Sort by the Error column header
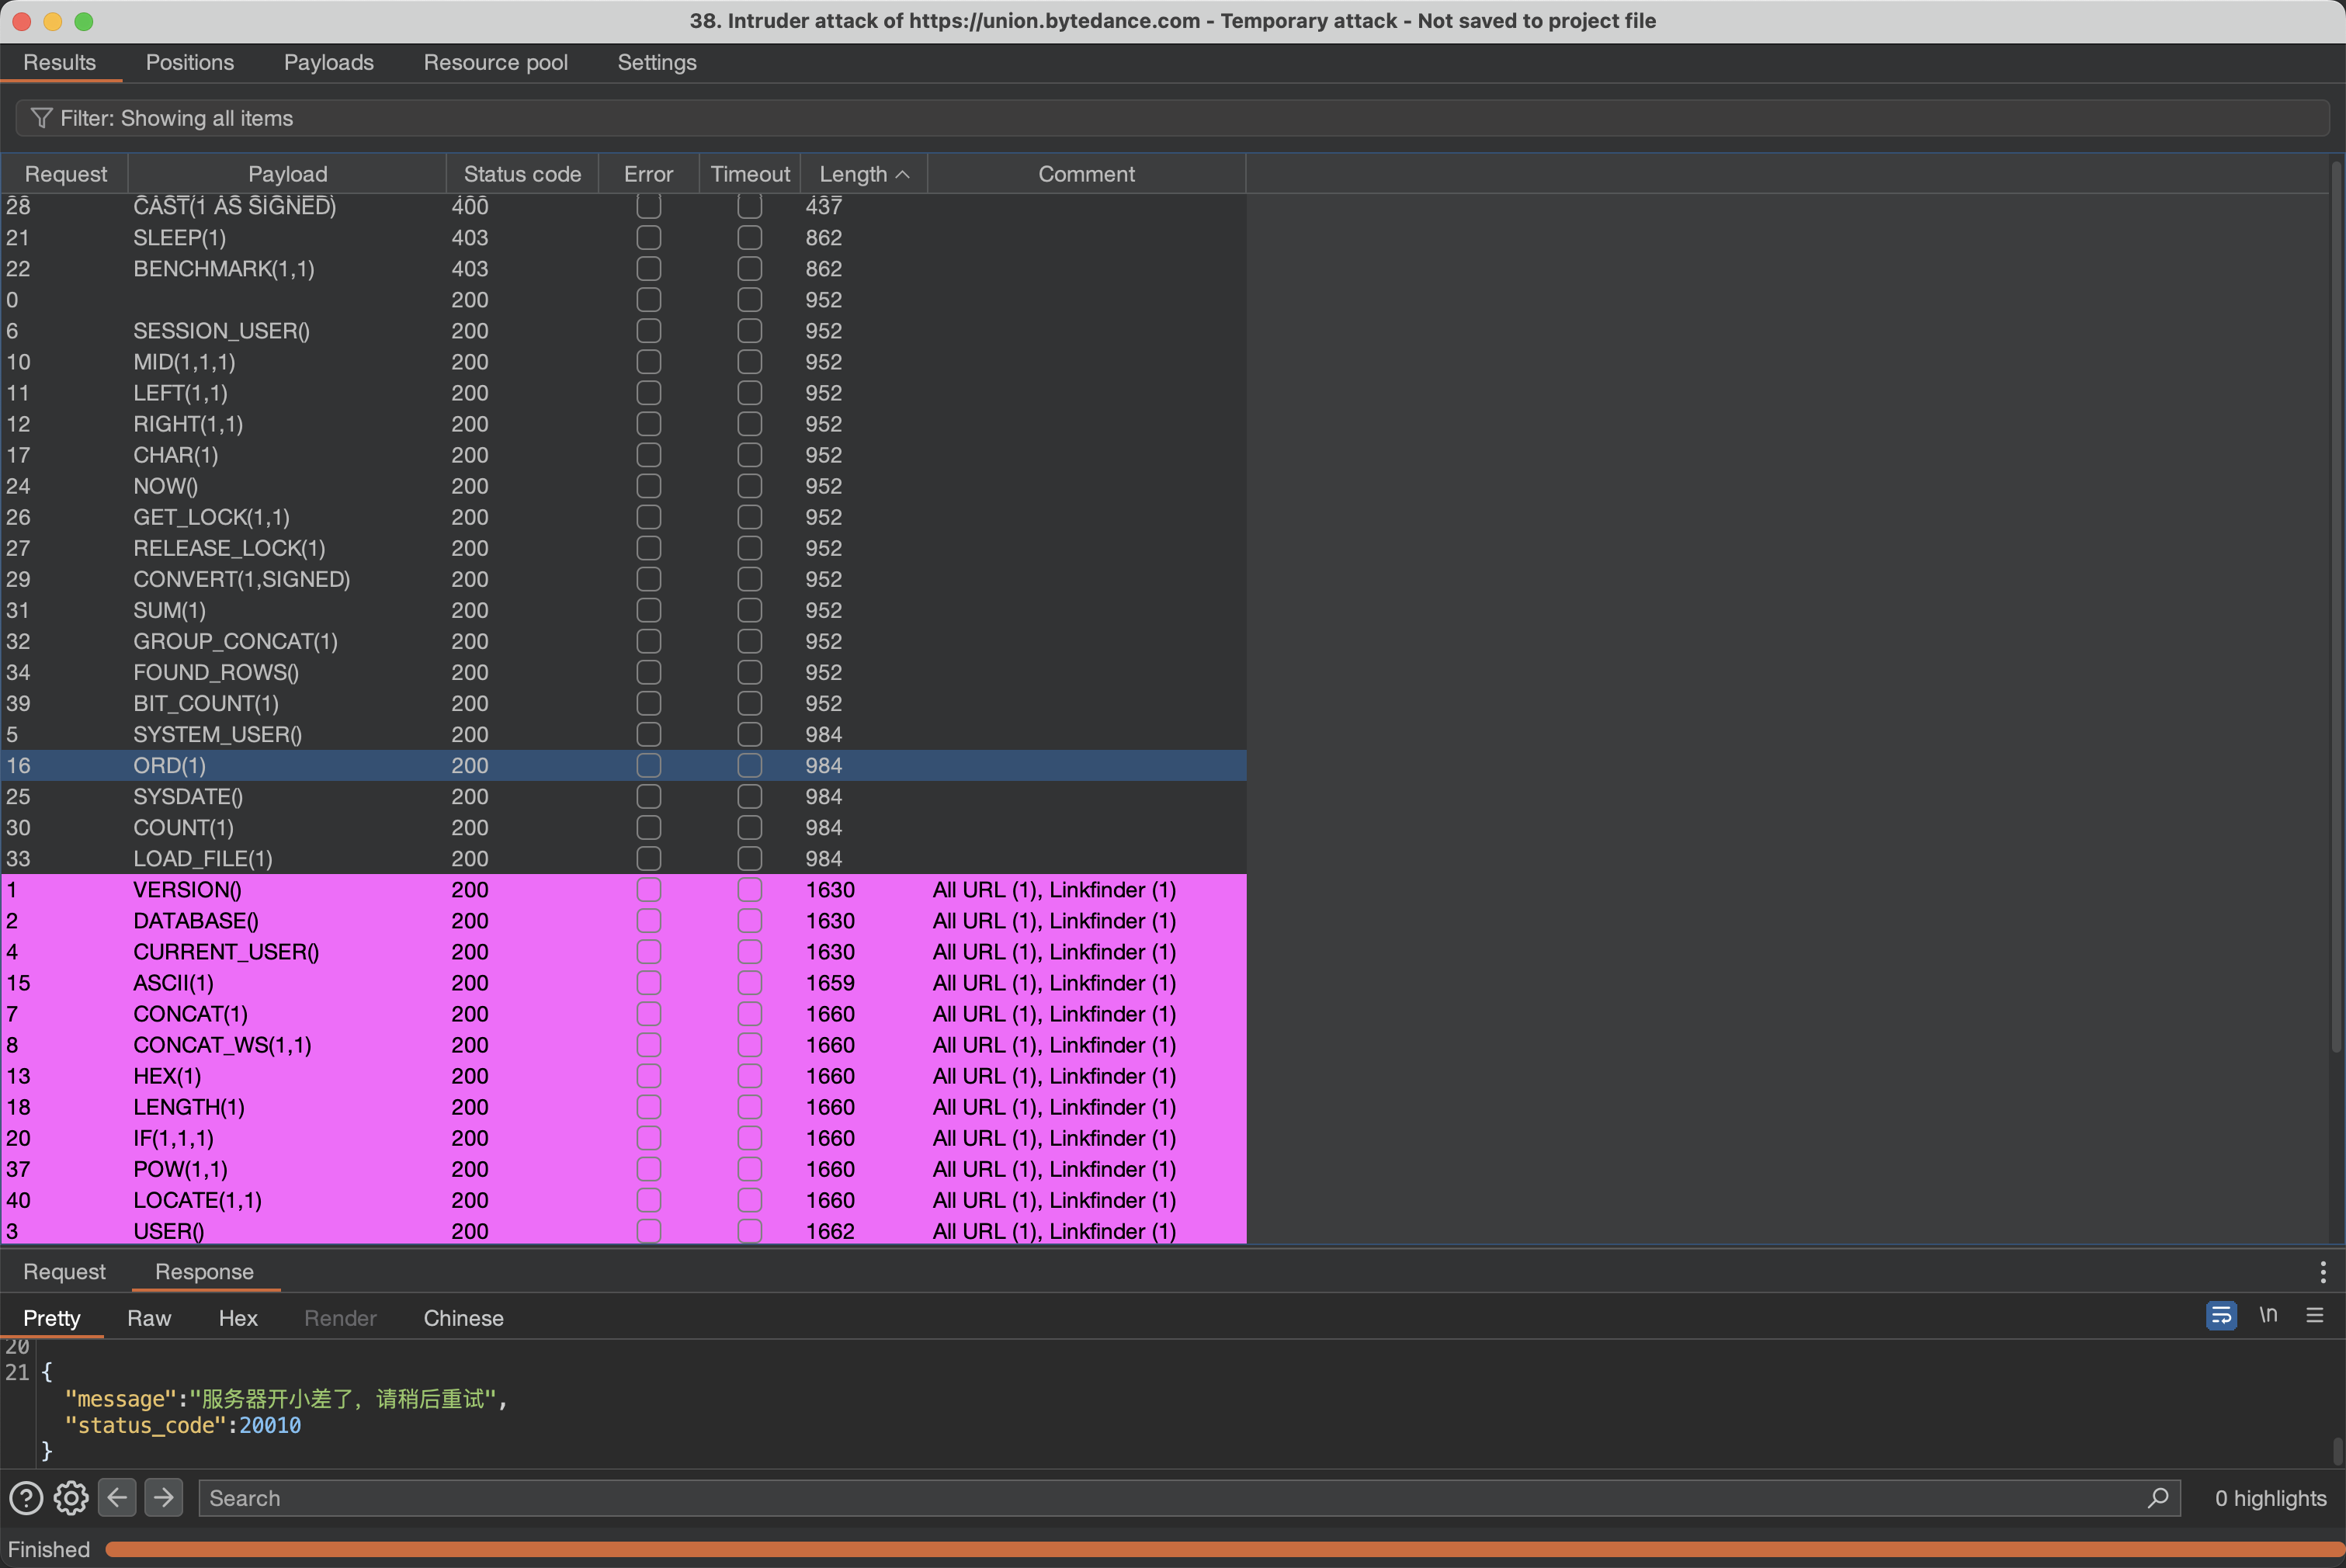Screen dimensions: 2346x1568 pyautogui.click(x=648, y=174)
